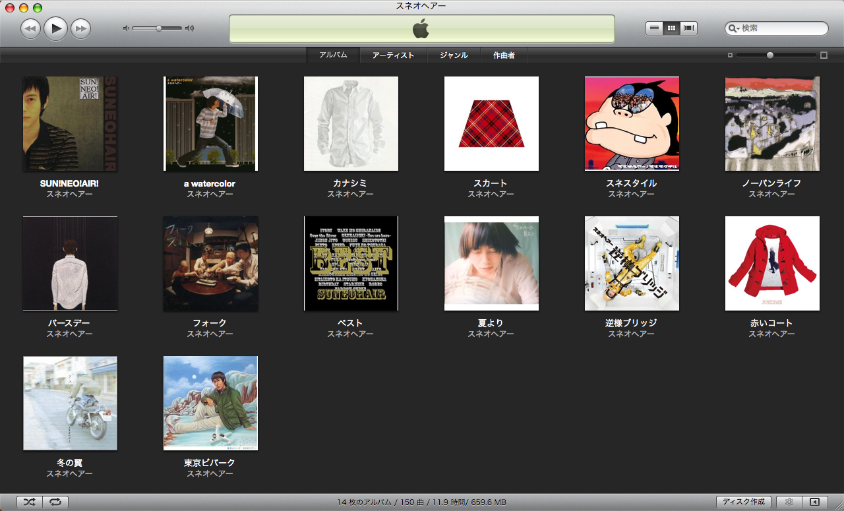Viewport: 844px width, 511px height.
Task: Click the status bar album count summary
Action: (422, 502)
